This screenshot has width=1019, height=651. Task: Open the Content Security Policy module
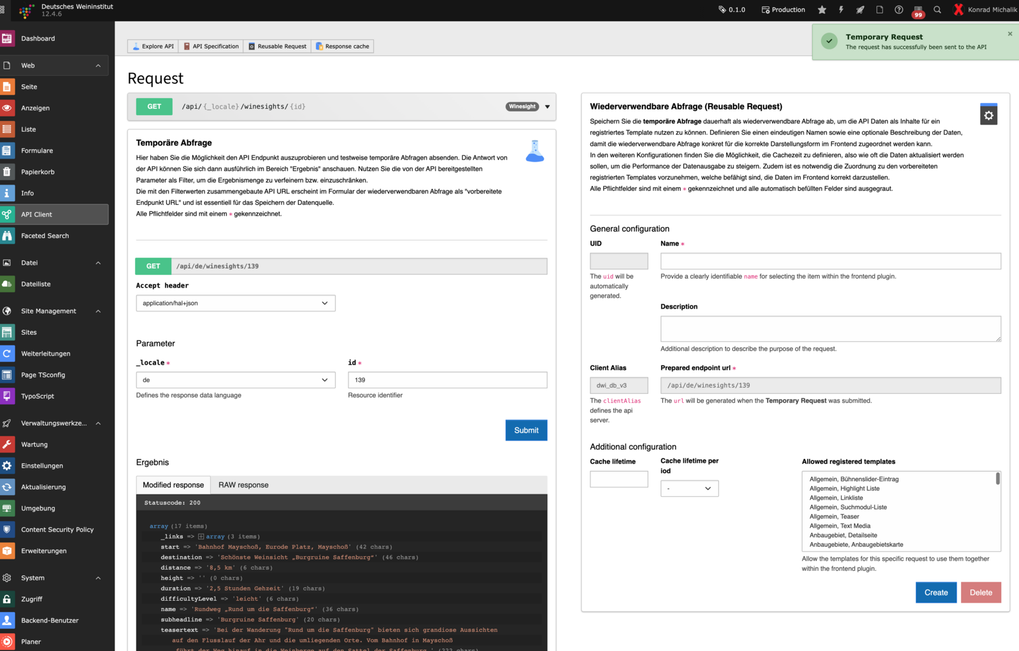pos(57,529)
